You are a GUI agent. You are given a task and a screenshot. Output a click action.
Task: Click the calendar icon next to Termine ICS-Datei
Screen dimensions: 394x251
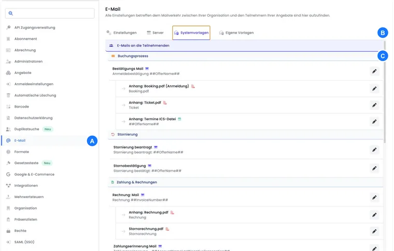pyautogui.click(x=179, y=119)
